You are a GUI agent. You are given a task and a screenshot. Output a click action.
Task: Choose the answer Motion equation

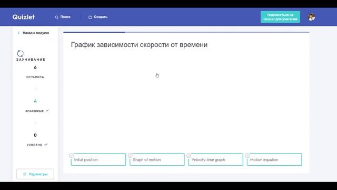(274, 159)
